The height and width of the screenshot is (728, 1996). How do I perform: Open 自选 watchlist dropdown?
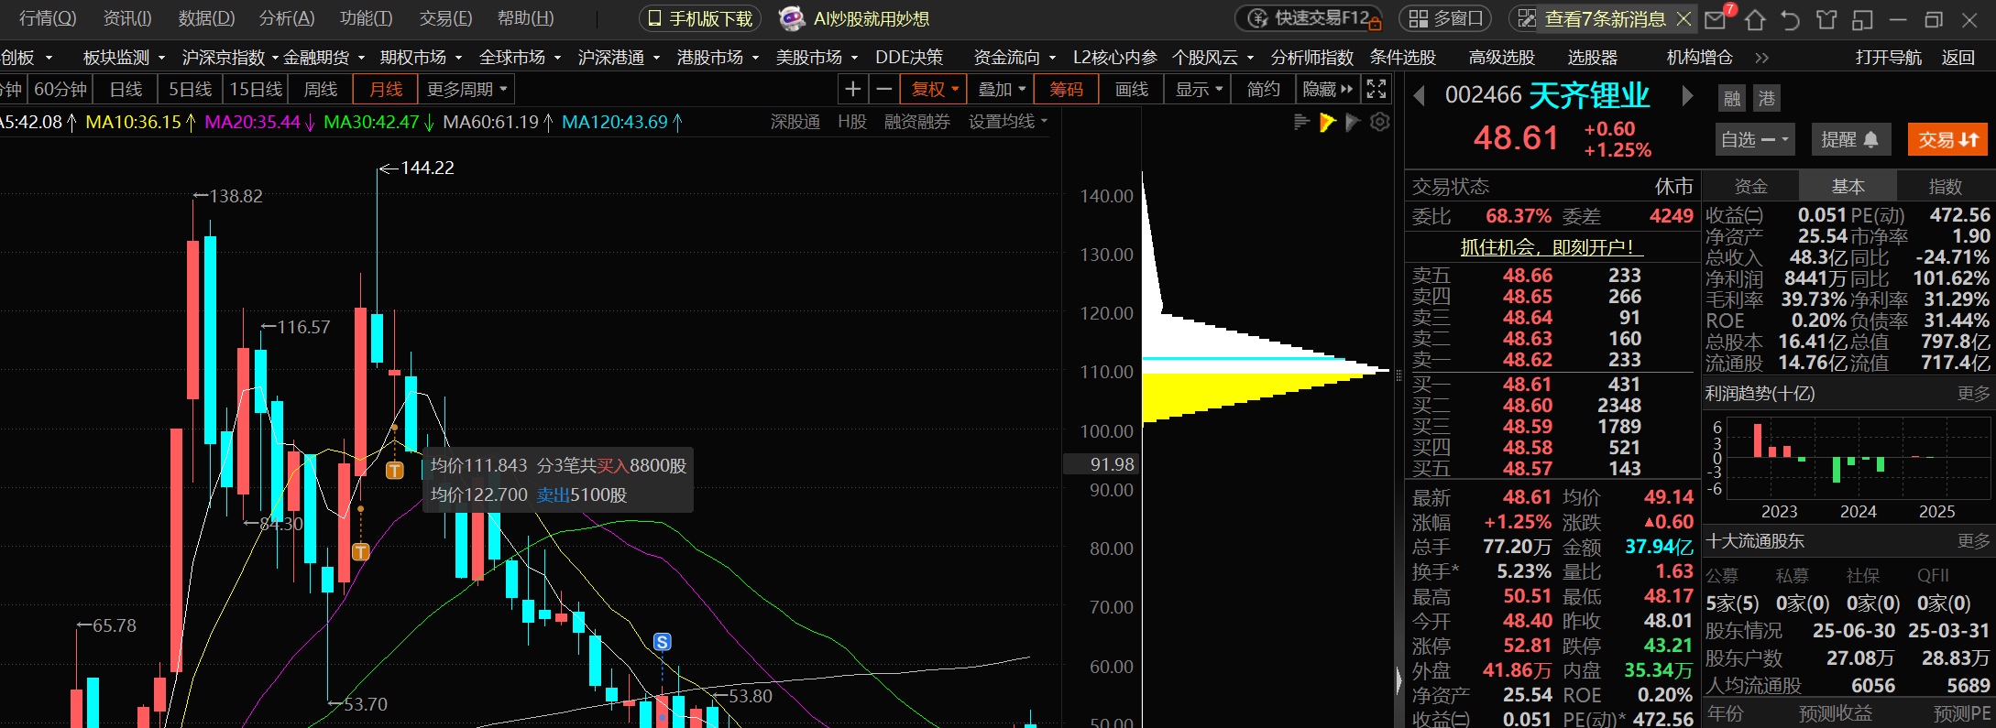pos(1755,139)
